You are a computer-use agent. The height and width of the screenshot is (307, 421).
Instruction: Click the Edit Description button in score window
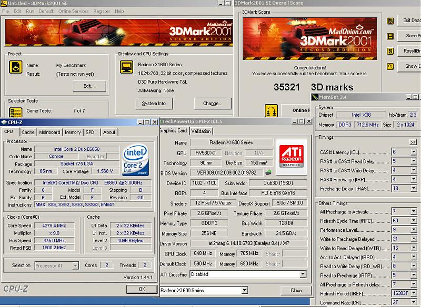[x=409, y=21]
